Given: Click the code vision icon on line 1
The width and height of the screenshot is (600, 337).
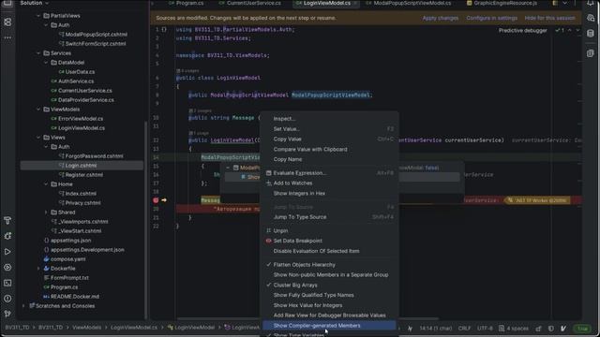Looking at the screenshot, I should coord(164,29).
